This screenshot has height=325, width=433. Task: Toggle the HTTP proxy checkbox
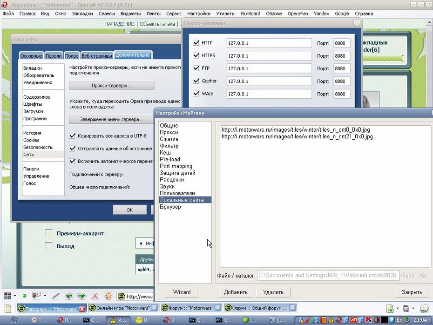coord(196,43)
